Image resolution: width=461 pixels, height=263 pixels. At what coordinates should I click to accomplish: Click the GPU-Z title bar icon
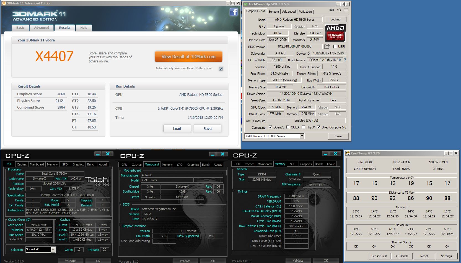(245, 4)
